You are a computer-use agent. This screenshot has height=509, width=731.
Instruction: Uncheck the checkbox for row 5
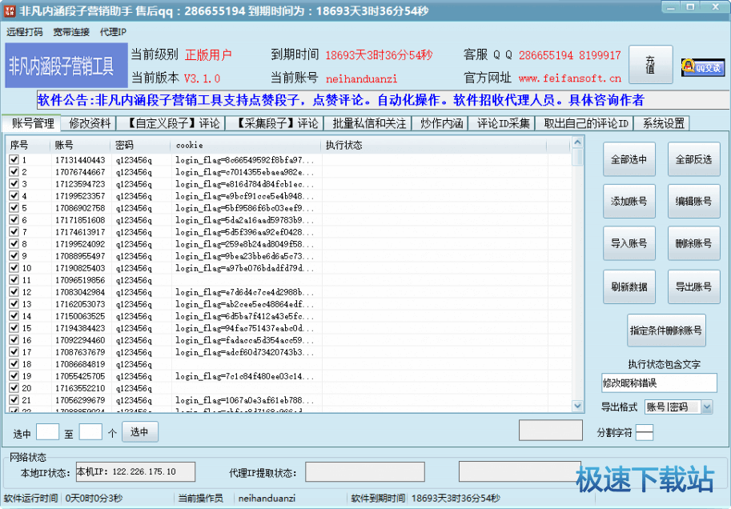(14, 207)
